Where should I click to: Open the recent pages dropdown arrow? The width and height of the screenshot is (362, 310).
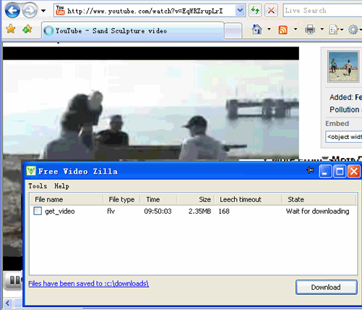43,11
